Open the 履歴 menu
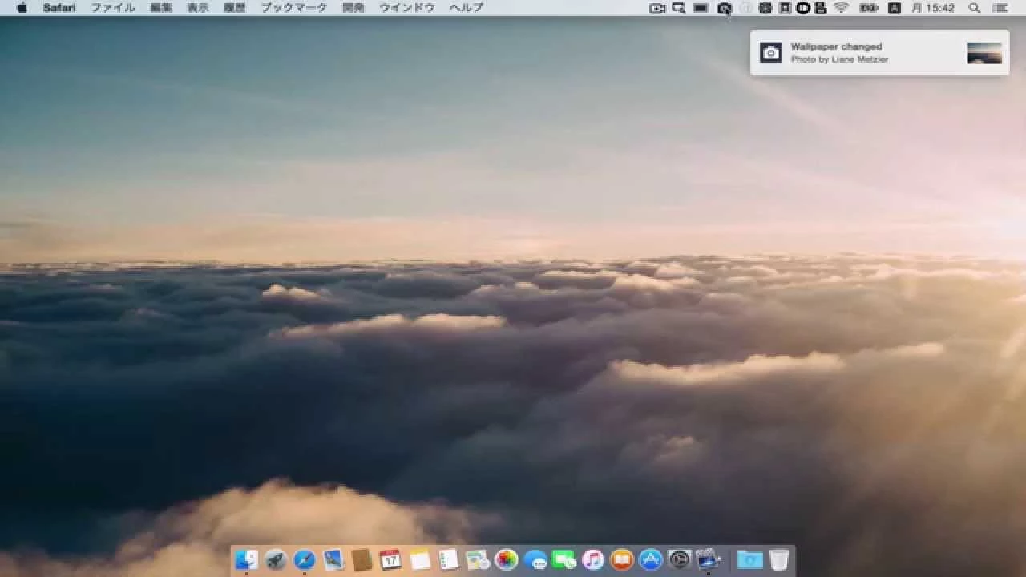The width and height of the screenshot is (1026, 577). (x=235, y=8)
